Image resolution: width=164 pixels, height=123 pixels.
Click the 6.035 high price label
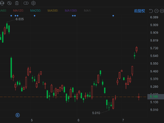[20, 19]
